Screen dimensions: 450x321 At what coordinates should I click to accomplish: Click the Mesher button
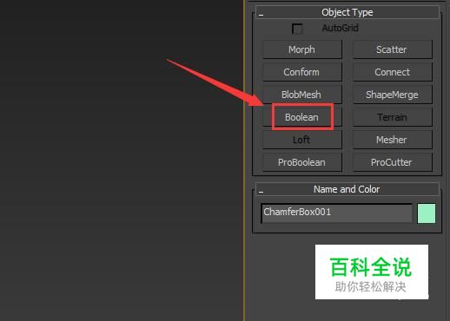click(393, 140)
